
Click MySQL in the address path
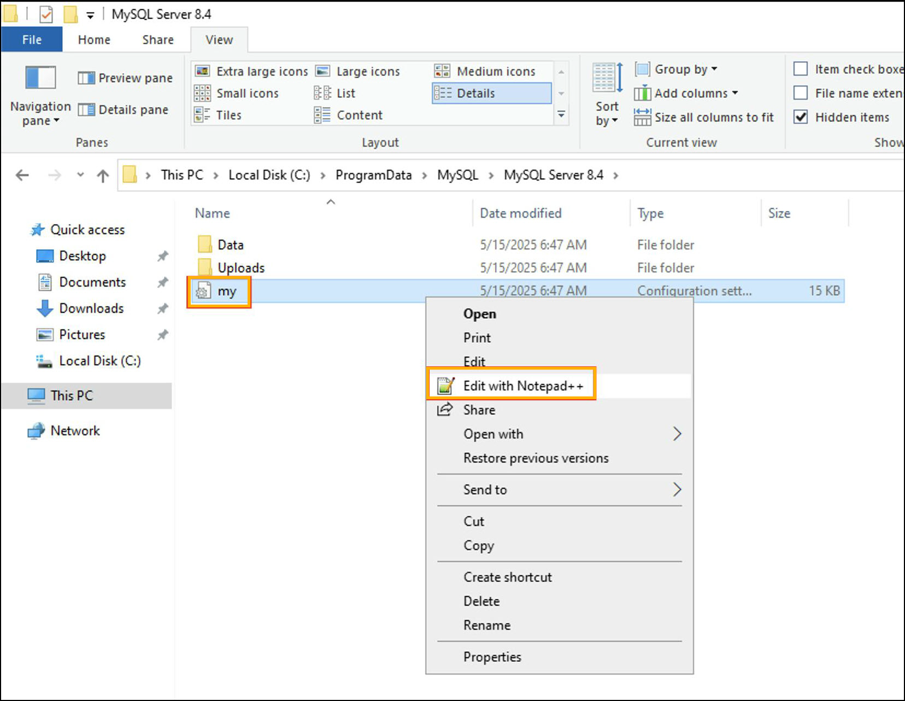pos(458,176)
